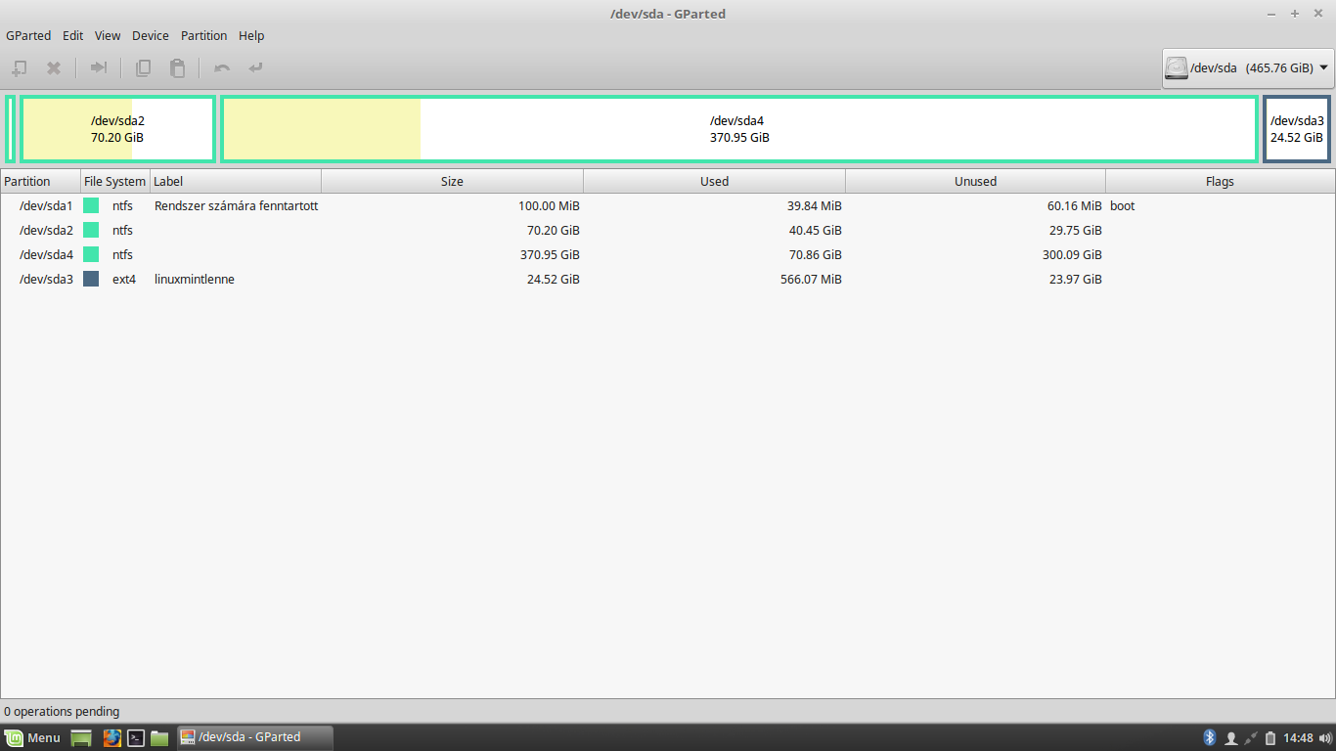Click the GParted taskbar window button
Viewport: 1336px width, 751px height.
[254, 737]
